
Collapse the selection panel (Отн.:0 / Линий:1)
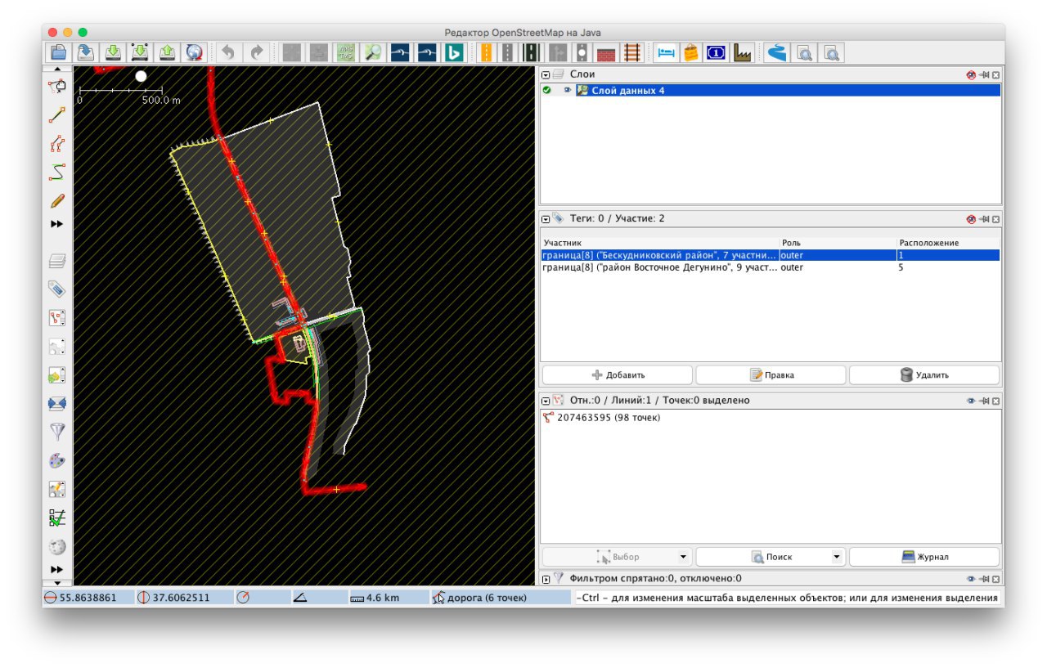[x=546, y=401]
